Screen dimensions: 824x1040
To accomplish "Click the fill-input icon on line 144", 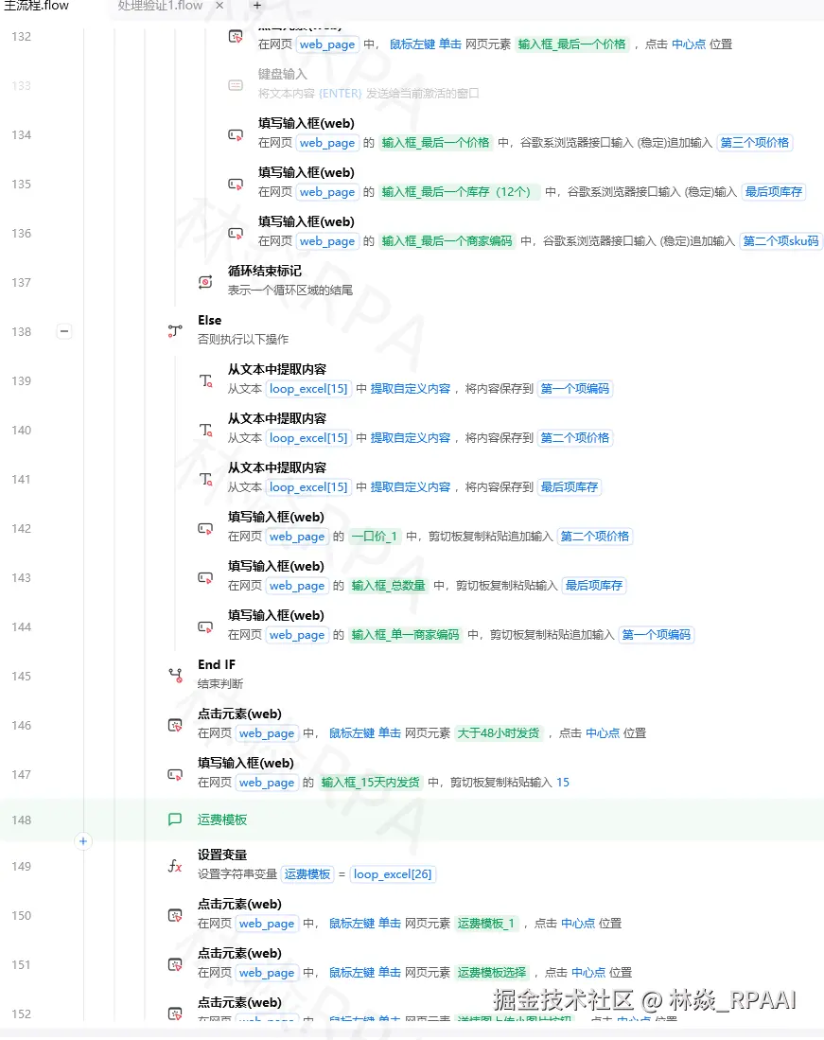I will (x=205, y=626).
